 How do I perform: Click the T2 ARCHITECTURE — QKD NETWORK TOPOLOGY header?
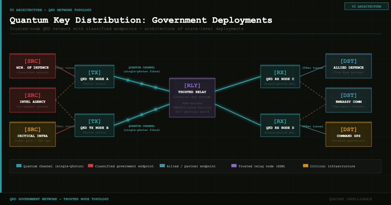pos(51,10)
